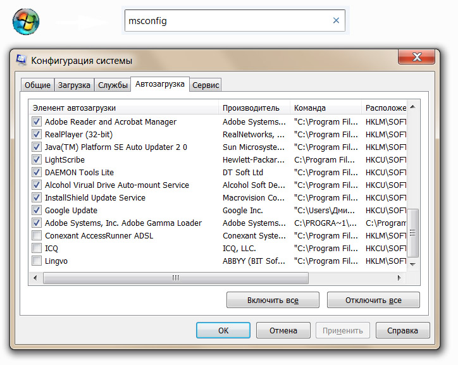Open the Общие tab
This screenshot has height=365, width=458.
pyautogui.click(x=37, y=85)
